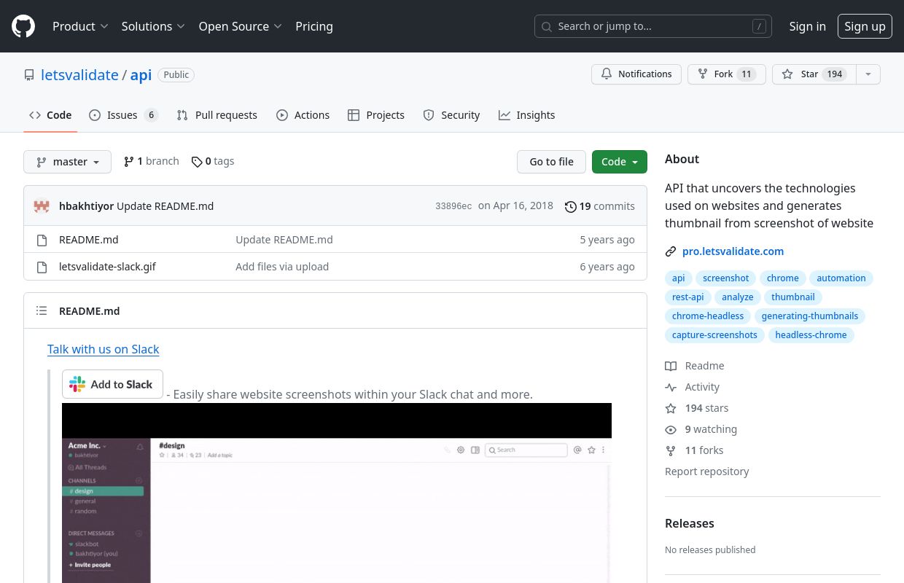Viewport: 904px width, 583px height.
Task: Open the Add files via upload commit
Action: pos(282,267)
